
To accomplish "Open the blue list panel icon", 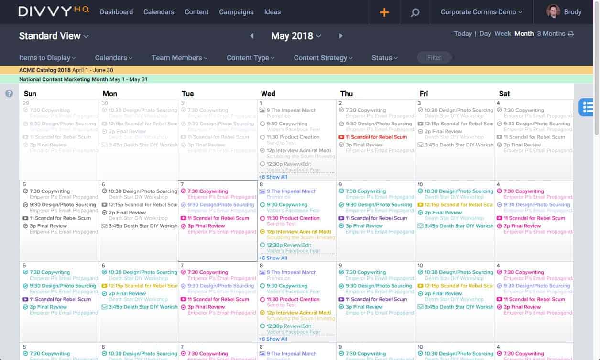I will pyautogui.click(x=587, y=107).
